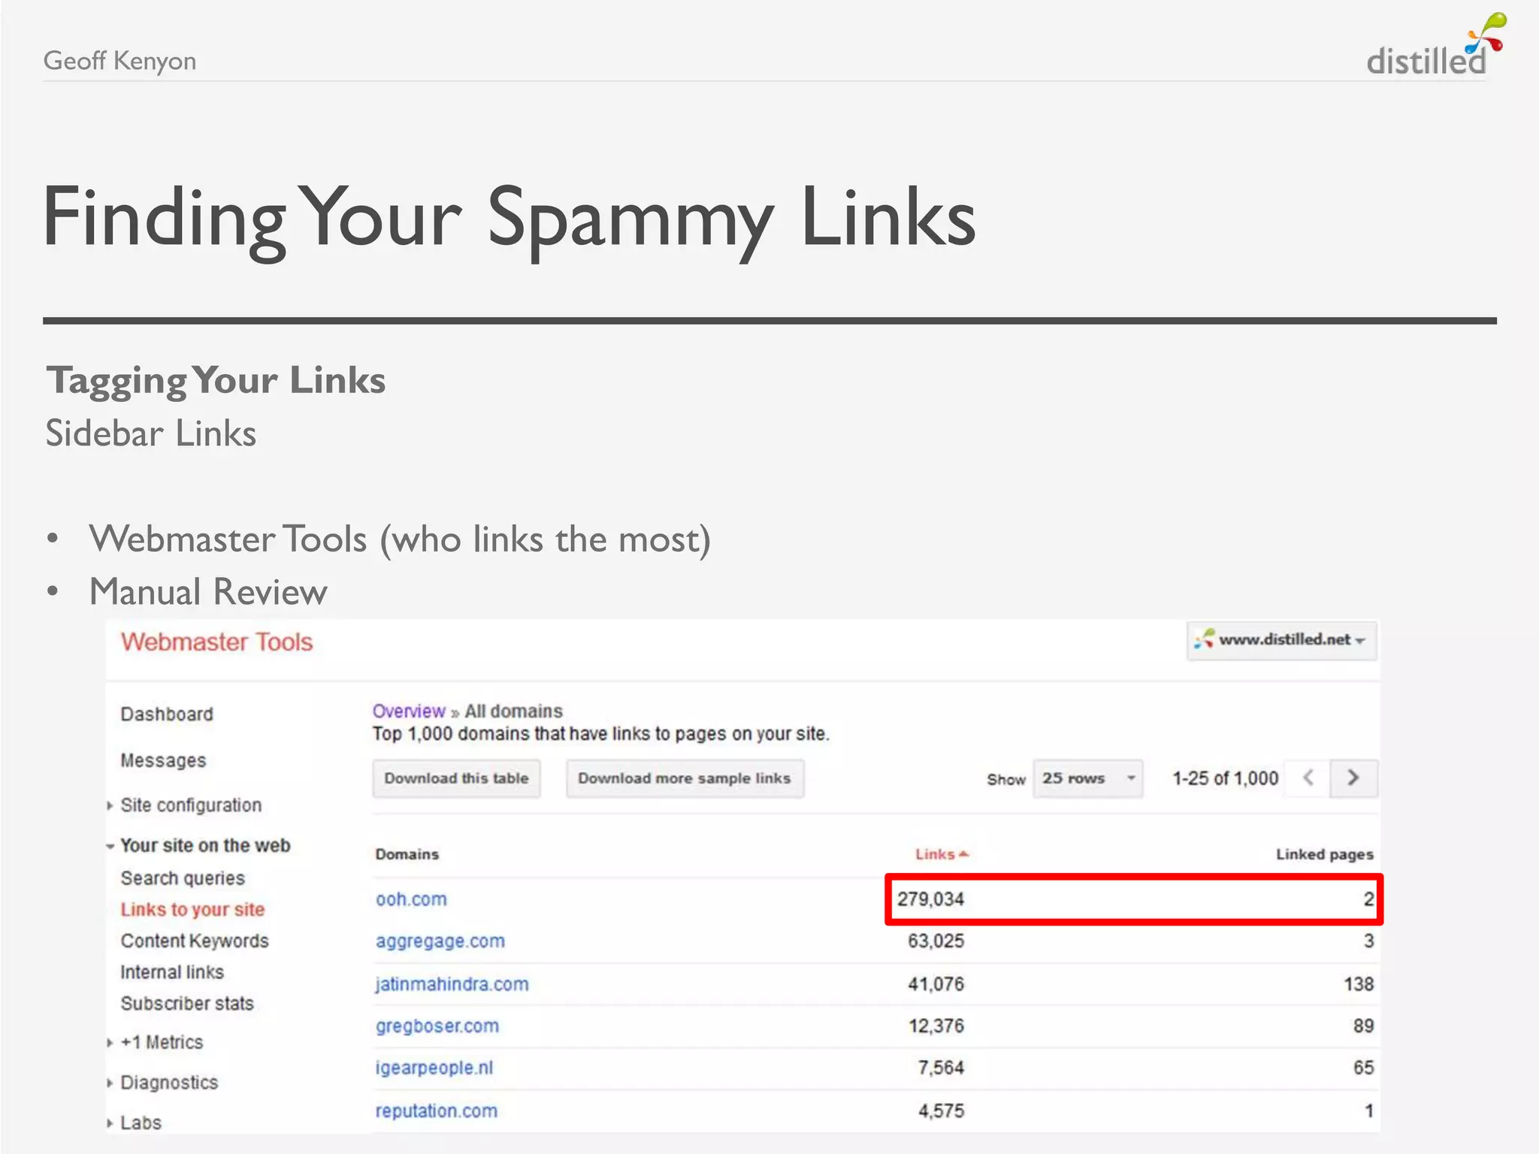Expand the Labs section

pyautogui.click(x=135, y=1122)
